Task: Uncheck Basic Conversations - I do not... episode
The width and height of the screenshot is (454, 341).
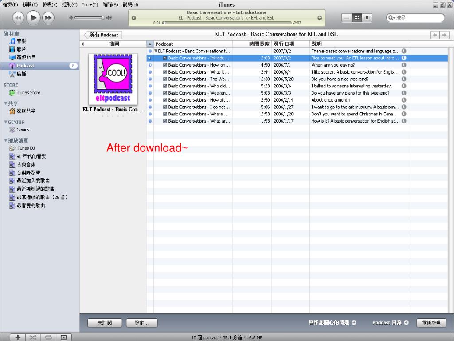Action: click(x=165, y=107)
